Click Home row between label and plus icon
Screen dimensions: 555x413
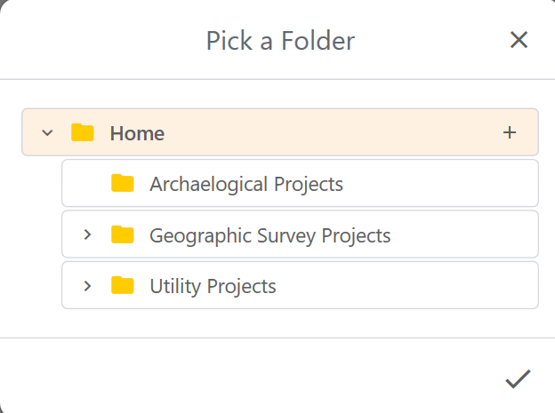tap(329, 133)
